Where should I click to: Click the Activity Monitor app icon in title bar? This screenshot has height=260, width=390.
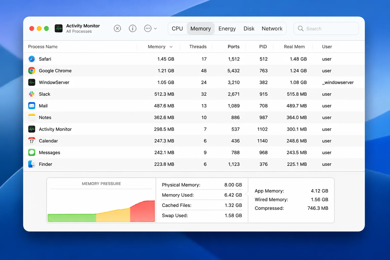[x=59, y=28]
